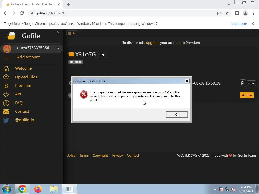Image resolution: width=259 pixels, height=194 pixels.
Task: Click the Abuse report button
Action: coord(247,95)
